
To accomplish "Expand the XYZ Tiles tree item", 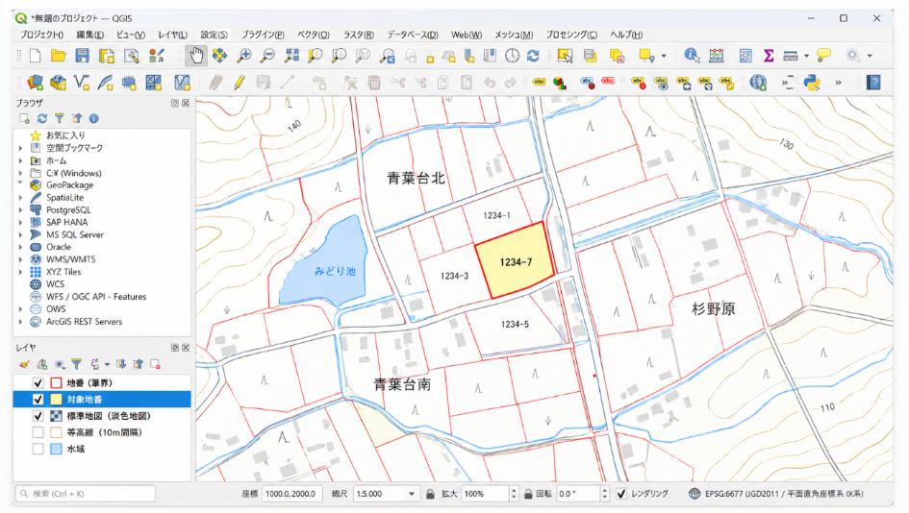I will click(x=21, y=272).
